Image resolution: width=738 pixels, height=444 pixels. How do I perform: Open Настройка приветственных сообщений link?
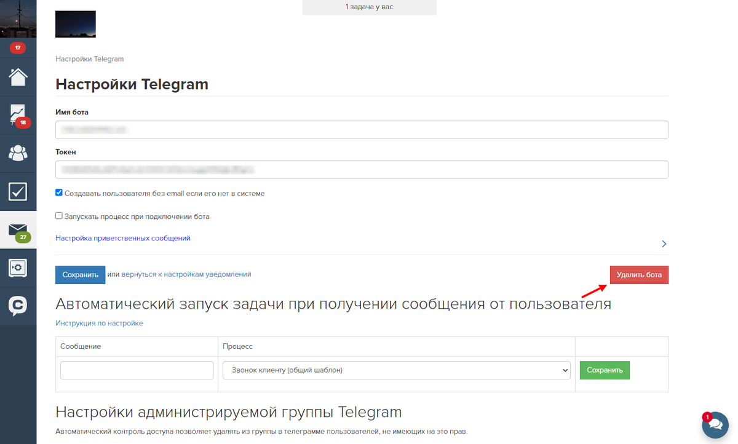(x=123, y=238)
